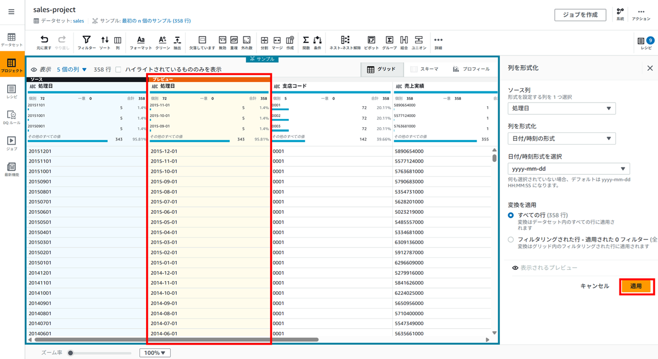Open the Outliers (外れ数) tool
658x359 pixels.
[x=246, y=42]
